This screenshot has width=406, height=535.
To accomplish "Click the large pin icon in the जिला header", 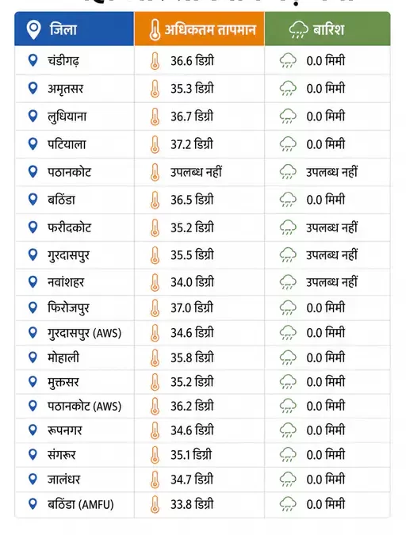I will click(x=34, y=29).
